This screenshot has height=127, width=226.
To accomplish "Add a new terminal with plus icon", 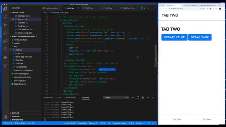I will [133, 97].
